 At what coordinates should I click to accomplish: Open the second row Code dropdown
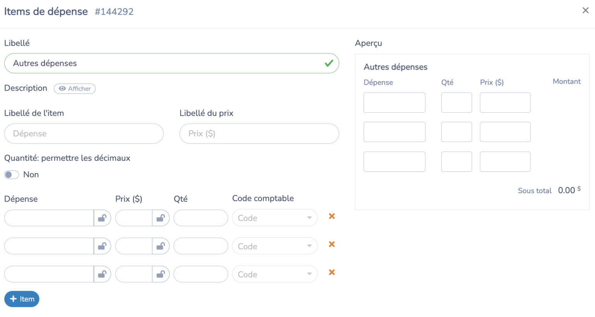275,246
